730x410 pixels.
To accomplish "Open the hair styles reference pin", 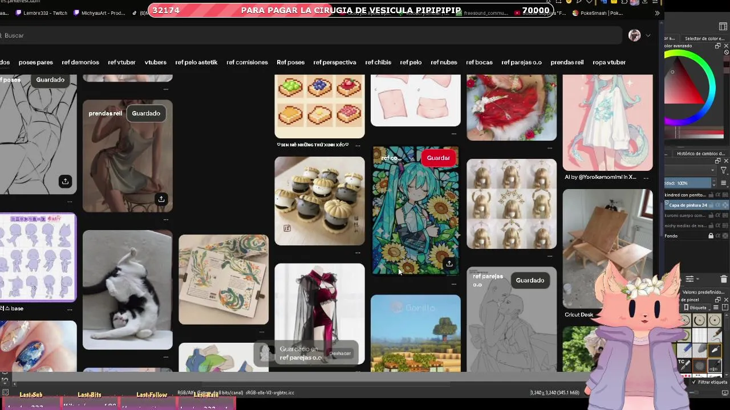I will point(512,204).
